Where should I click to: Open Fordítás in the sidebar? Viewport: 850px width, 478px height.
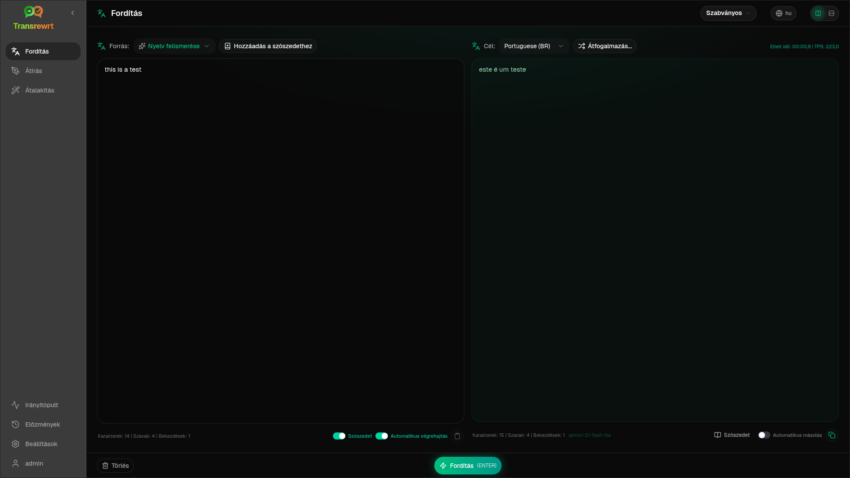[43, 51]
